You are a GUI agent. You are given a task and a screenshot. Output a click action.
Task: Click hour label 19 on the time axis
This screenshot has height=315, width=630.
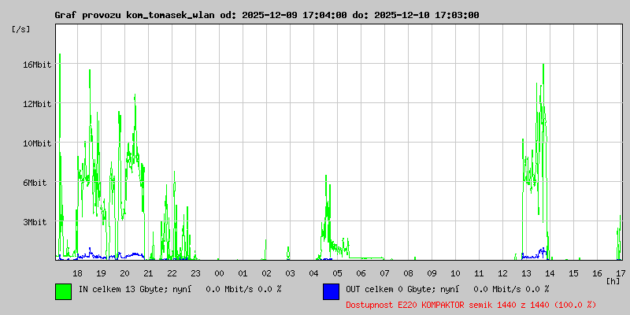pos(101,273)
